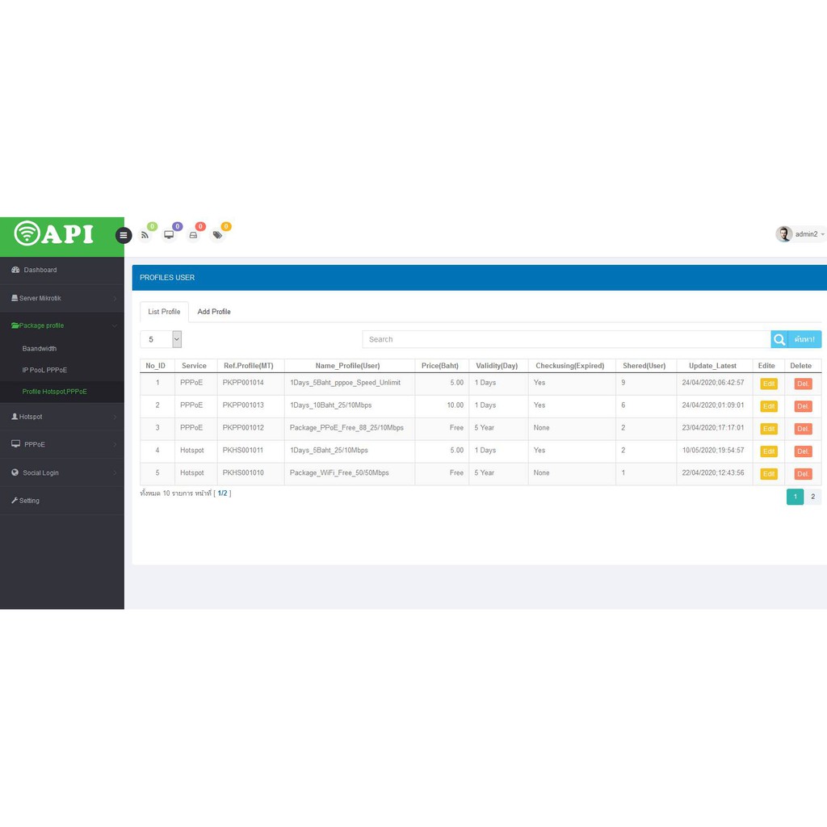This screenshot has height=827, width=827.
Task: Click the RSS feed notification icon
Action: (x=145, y=235)
